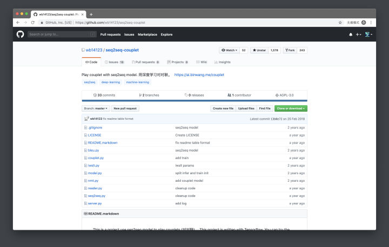View the 52 watchers count
This screenshot has height=247, width=389.
(x=244, y=50)
